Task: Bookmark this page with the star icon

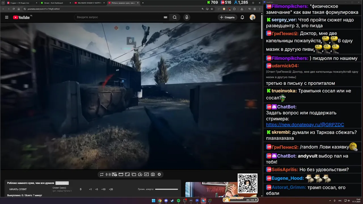Action: [212, 9]
